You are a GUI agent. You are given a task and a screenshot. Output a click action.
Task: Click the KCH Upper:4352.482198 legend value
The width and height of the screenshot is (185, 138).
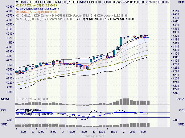[x=81, y=16]
